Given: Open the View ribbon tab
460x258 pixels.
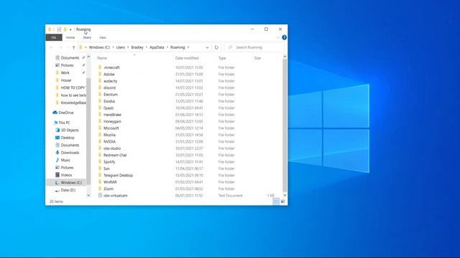Looking at the screenshot, I should 102,37.
